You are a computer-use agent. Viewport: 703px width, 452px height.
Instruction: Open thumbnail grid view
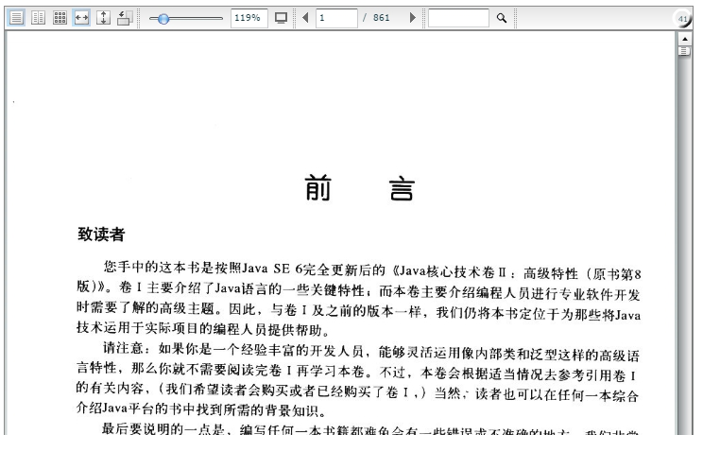(60, 18)
